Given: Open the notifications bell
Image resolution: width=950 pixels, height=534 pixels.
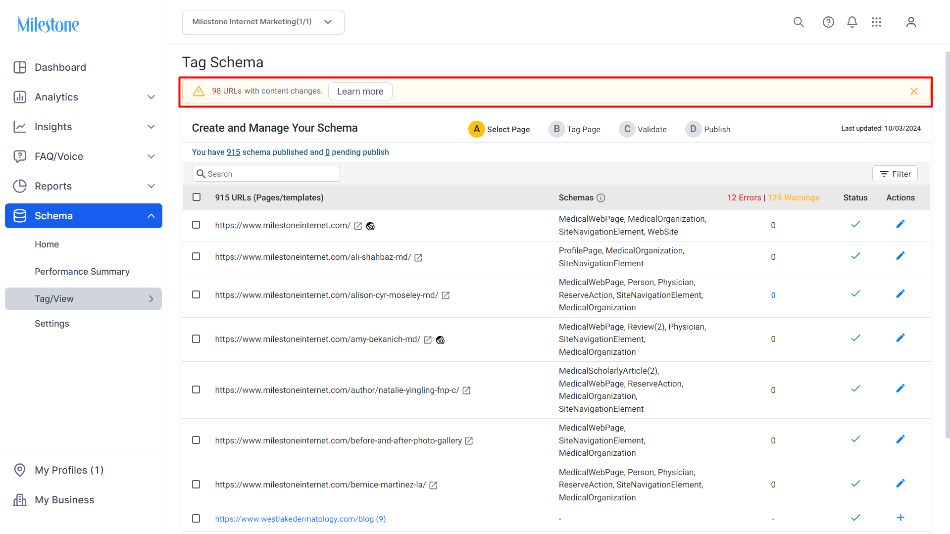Looking at the screenshot, I should click(x=852, y=22).
